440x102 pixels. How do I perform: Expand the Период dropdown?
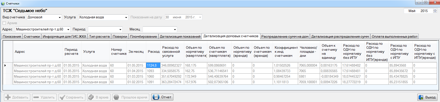pyautogui.click(x=120, y=29)
